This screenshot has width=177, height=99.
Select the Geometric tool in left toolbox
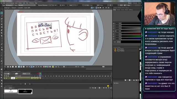pyautogui.click(x=2, y=19)
